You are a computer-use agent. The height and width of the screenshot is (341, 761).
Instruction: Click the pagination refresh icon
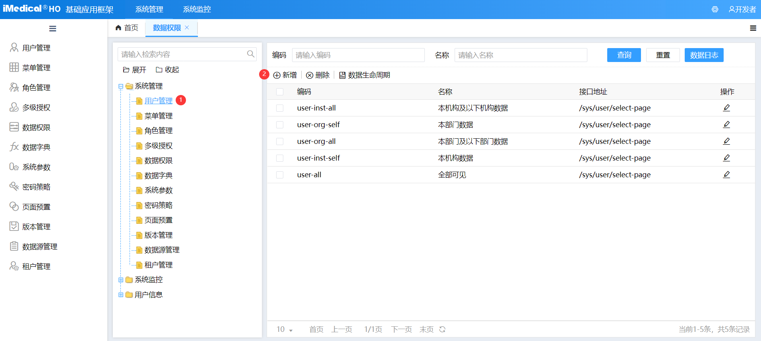(442, 329)
